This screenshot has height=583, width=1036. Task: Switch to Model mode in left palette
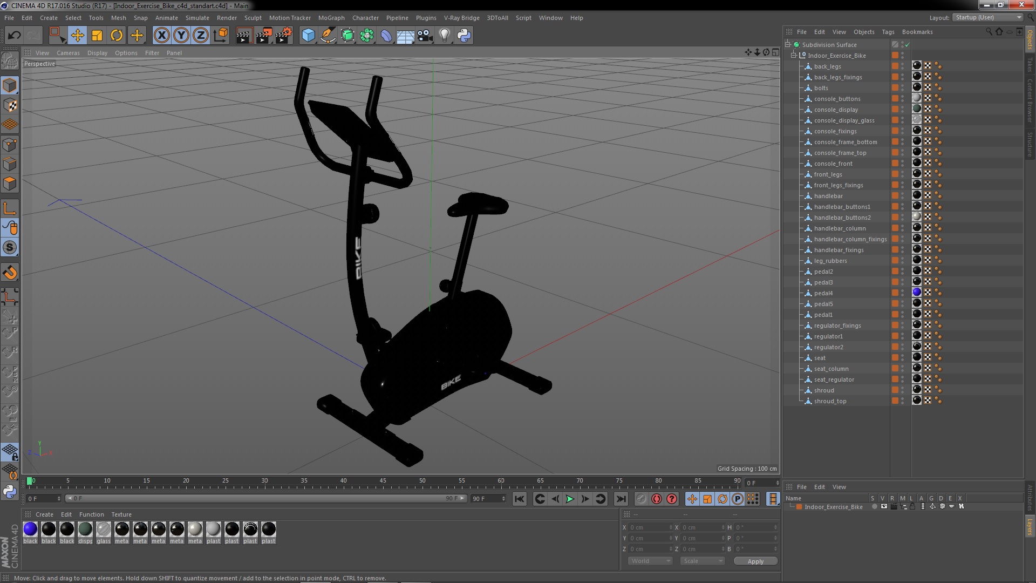[10, 85]
